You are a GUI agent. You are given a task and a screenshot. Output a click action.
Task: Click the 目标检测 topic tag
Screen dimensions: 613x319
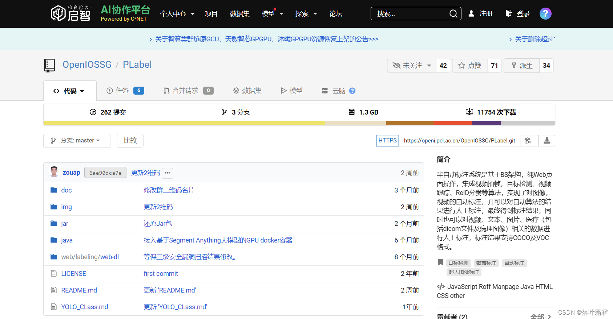click(458, 263)
